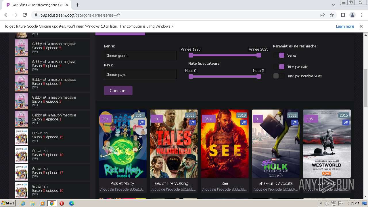Open the Rick et Morty poster
368x207 pixels.
tap(123, 144)
